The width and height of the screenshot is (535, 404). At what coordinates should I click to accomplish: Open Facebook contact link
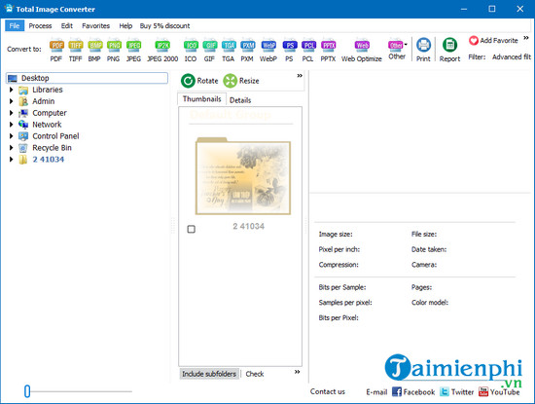[413, 392]
